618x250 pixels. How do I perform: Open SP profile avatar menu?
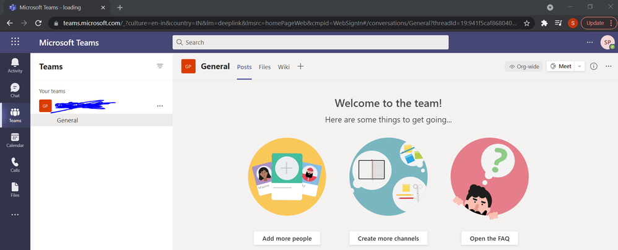tap(607, 42)
